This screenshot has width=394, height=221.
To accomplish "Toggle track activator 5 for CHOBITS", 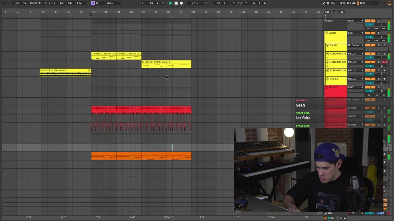I will point(370,62).
